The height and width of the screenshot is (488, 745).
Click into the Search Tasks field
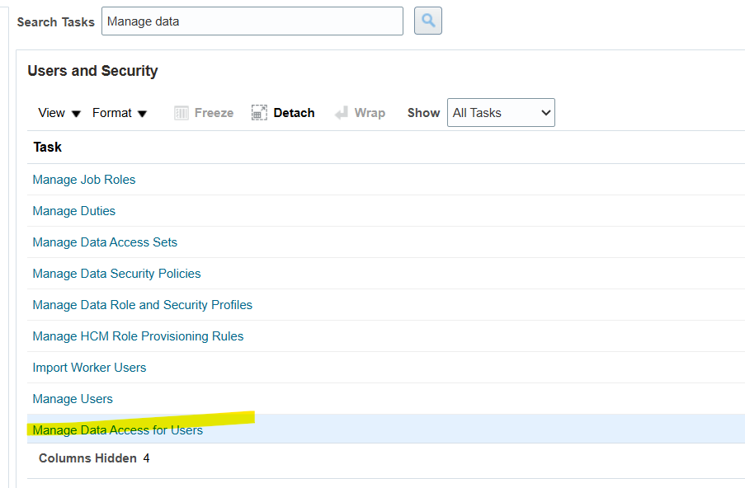(x=252, y=21)
